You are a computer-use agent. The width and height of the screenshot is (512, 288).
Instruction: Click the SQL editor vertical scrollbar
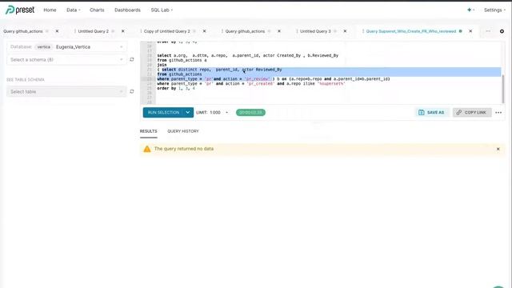click(x=503, y=88)
